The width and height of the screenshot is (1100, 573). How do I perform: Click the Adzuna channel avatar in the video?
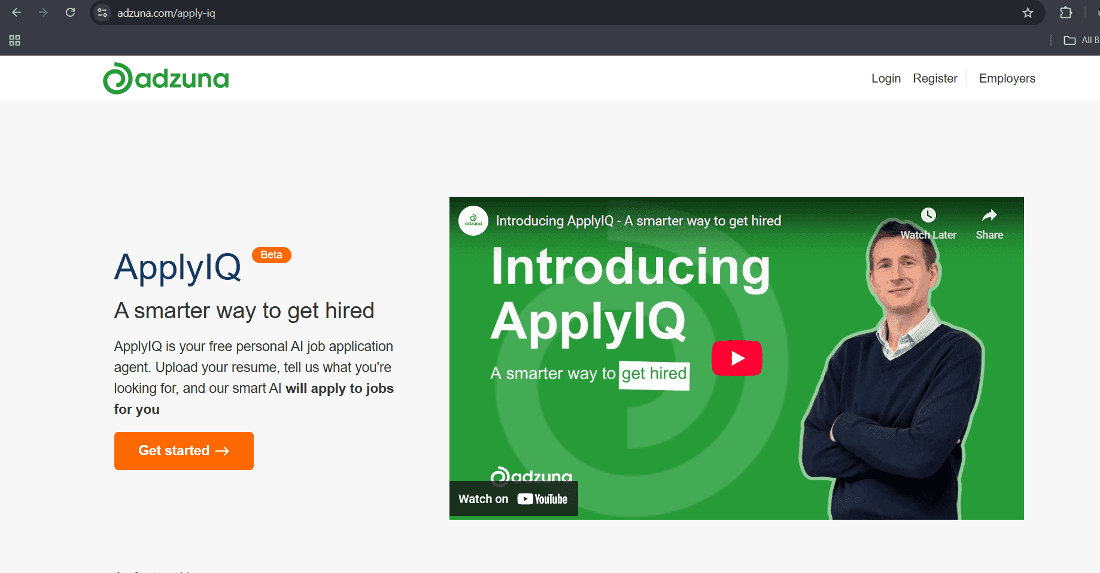(x=473, y=221)
